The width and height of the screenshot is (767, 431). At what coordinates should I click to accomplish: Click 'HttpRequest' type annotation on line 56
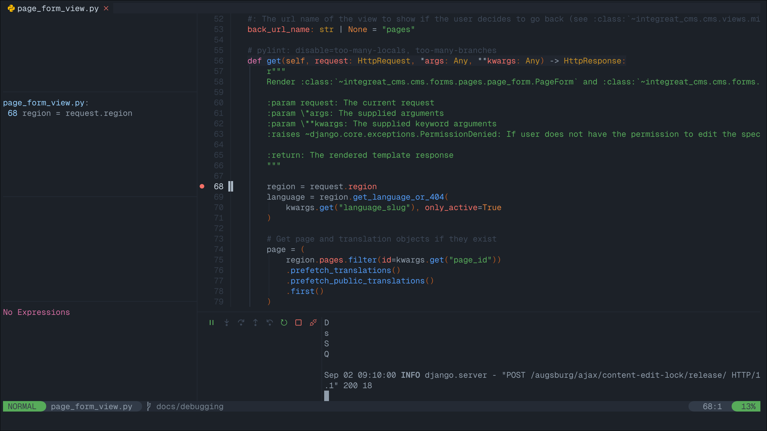click(384, 61)
